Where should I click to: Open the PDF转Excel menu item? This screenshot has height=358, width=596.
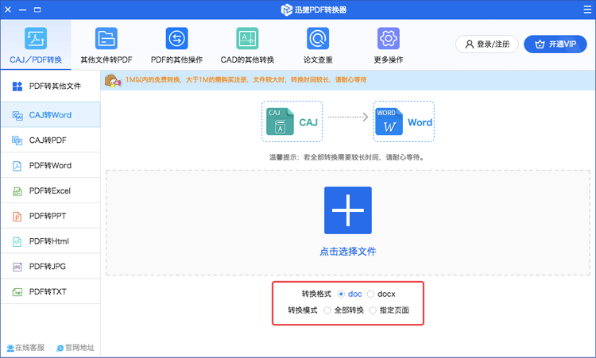tap(51, 191)
